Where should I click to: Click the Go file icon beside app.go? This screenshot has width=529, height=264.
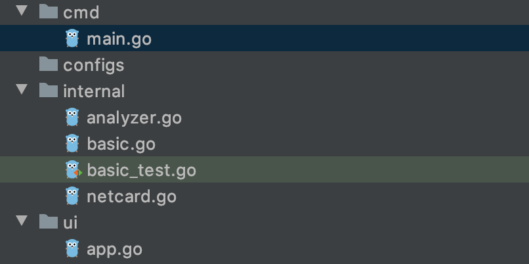(72, 249)
